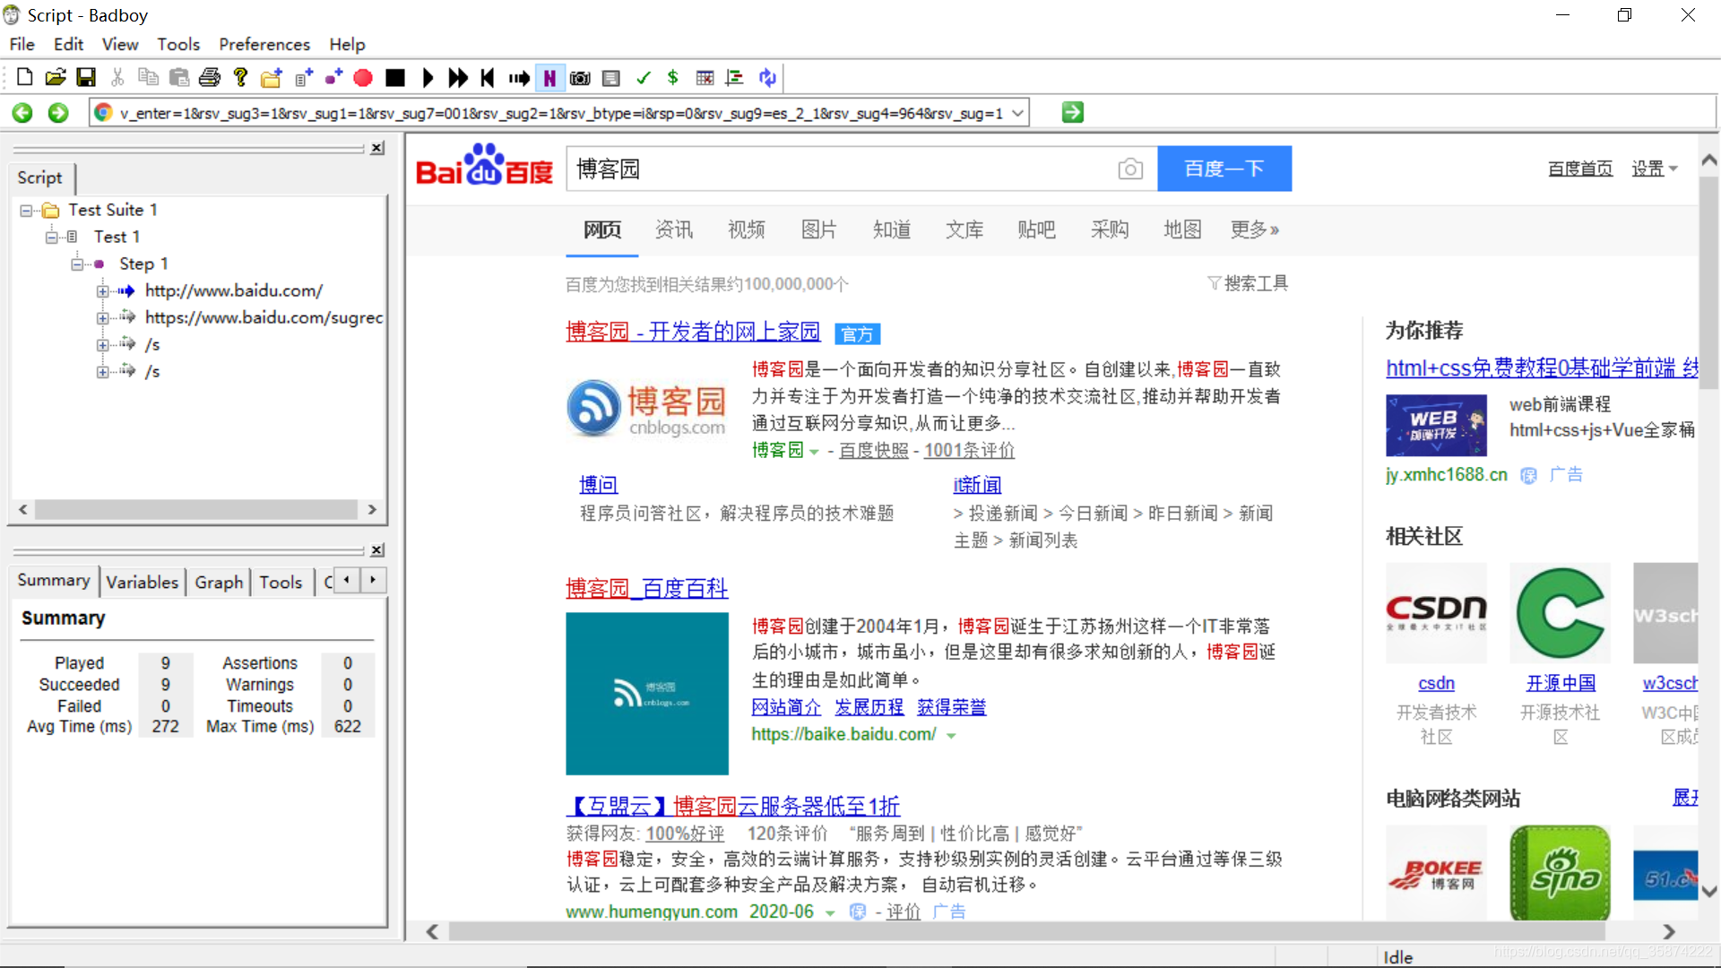Switch to the 资讯 results tab
This screenshot has height=968, width=1721.
(674, 230)
